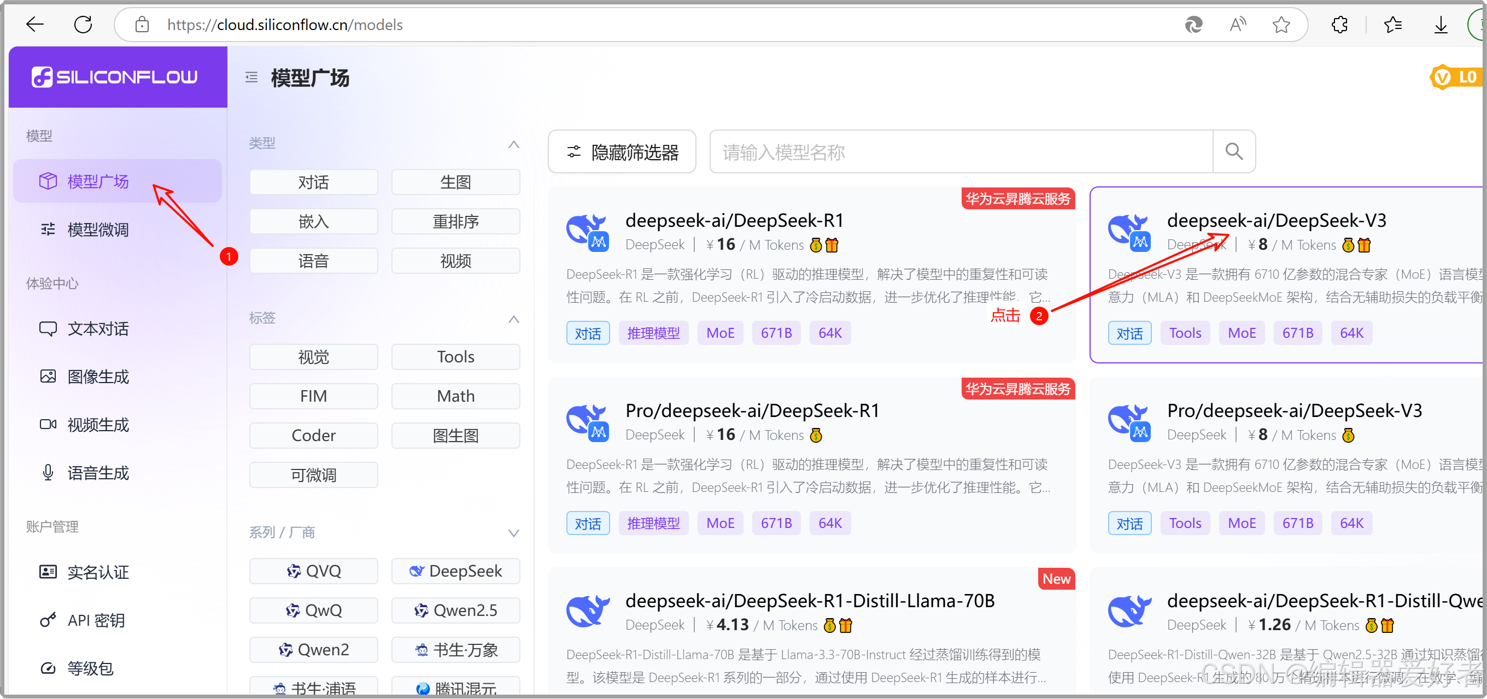Collapse the 标签 filter section
Viewport: 1487px width, 699px height.
[513, 319]
